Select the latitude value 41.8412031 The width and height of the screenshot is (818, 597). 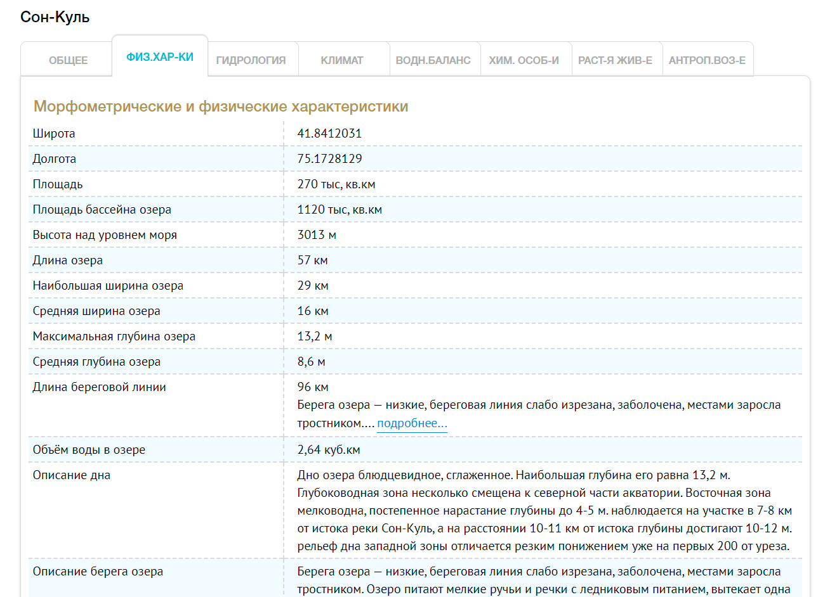pos(329,134)
